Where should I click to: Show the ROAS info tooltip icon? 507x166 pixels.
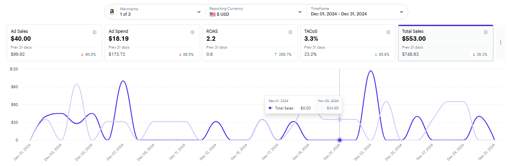tap(290, 32)
